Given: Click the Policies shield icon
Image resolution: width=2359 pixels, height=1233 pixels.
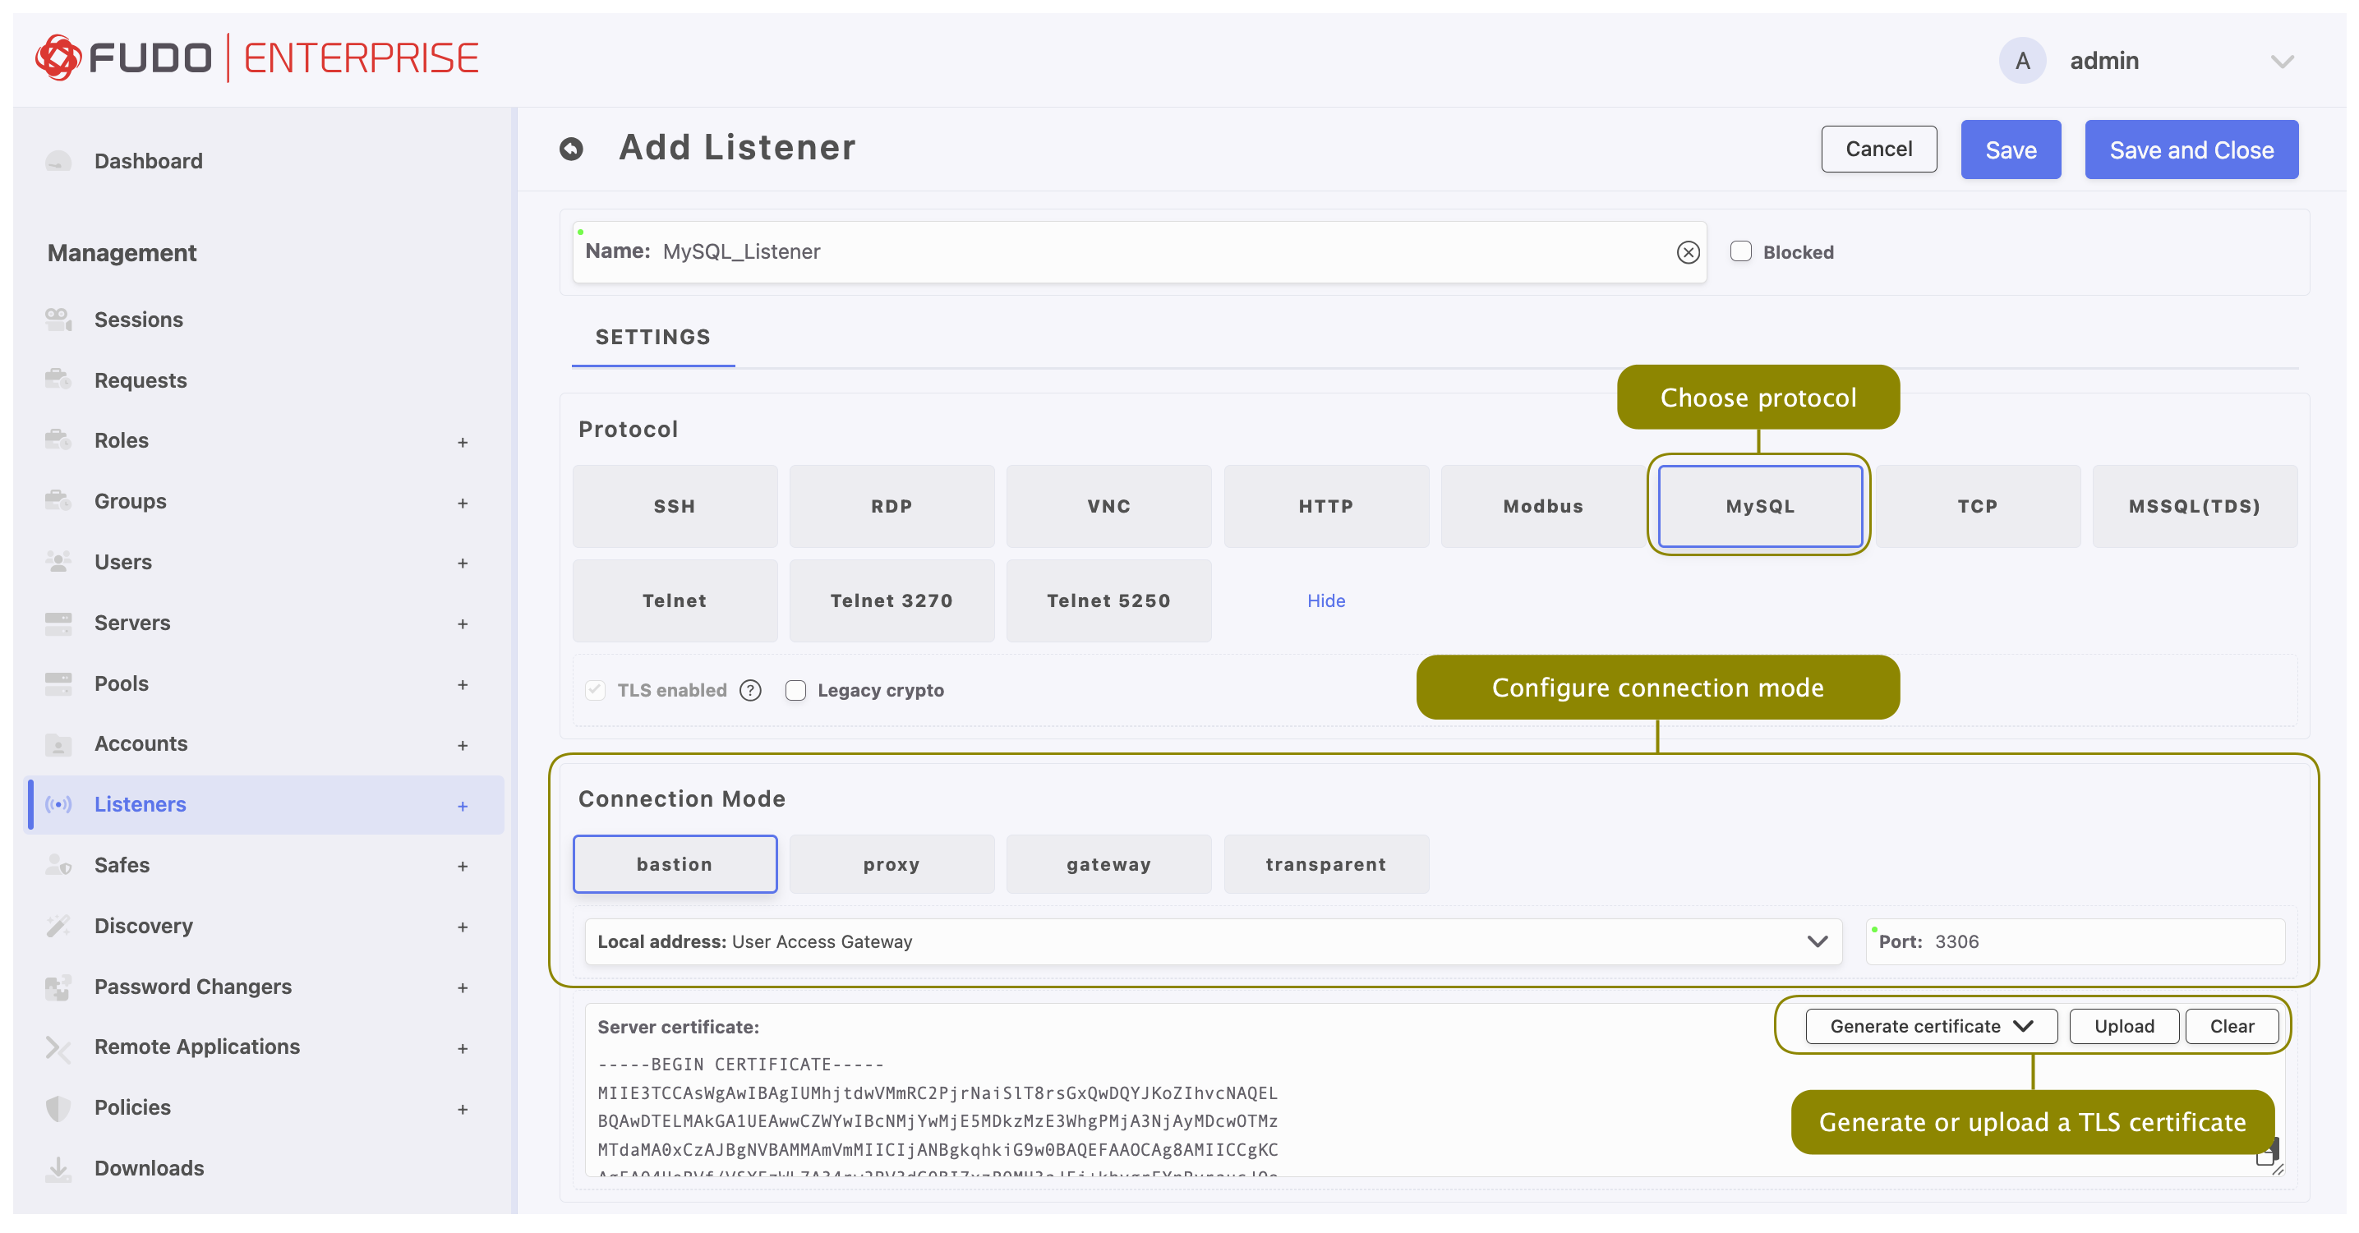Looking at the screenshot, I should (x=58, y=1107).
